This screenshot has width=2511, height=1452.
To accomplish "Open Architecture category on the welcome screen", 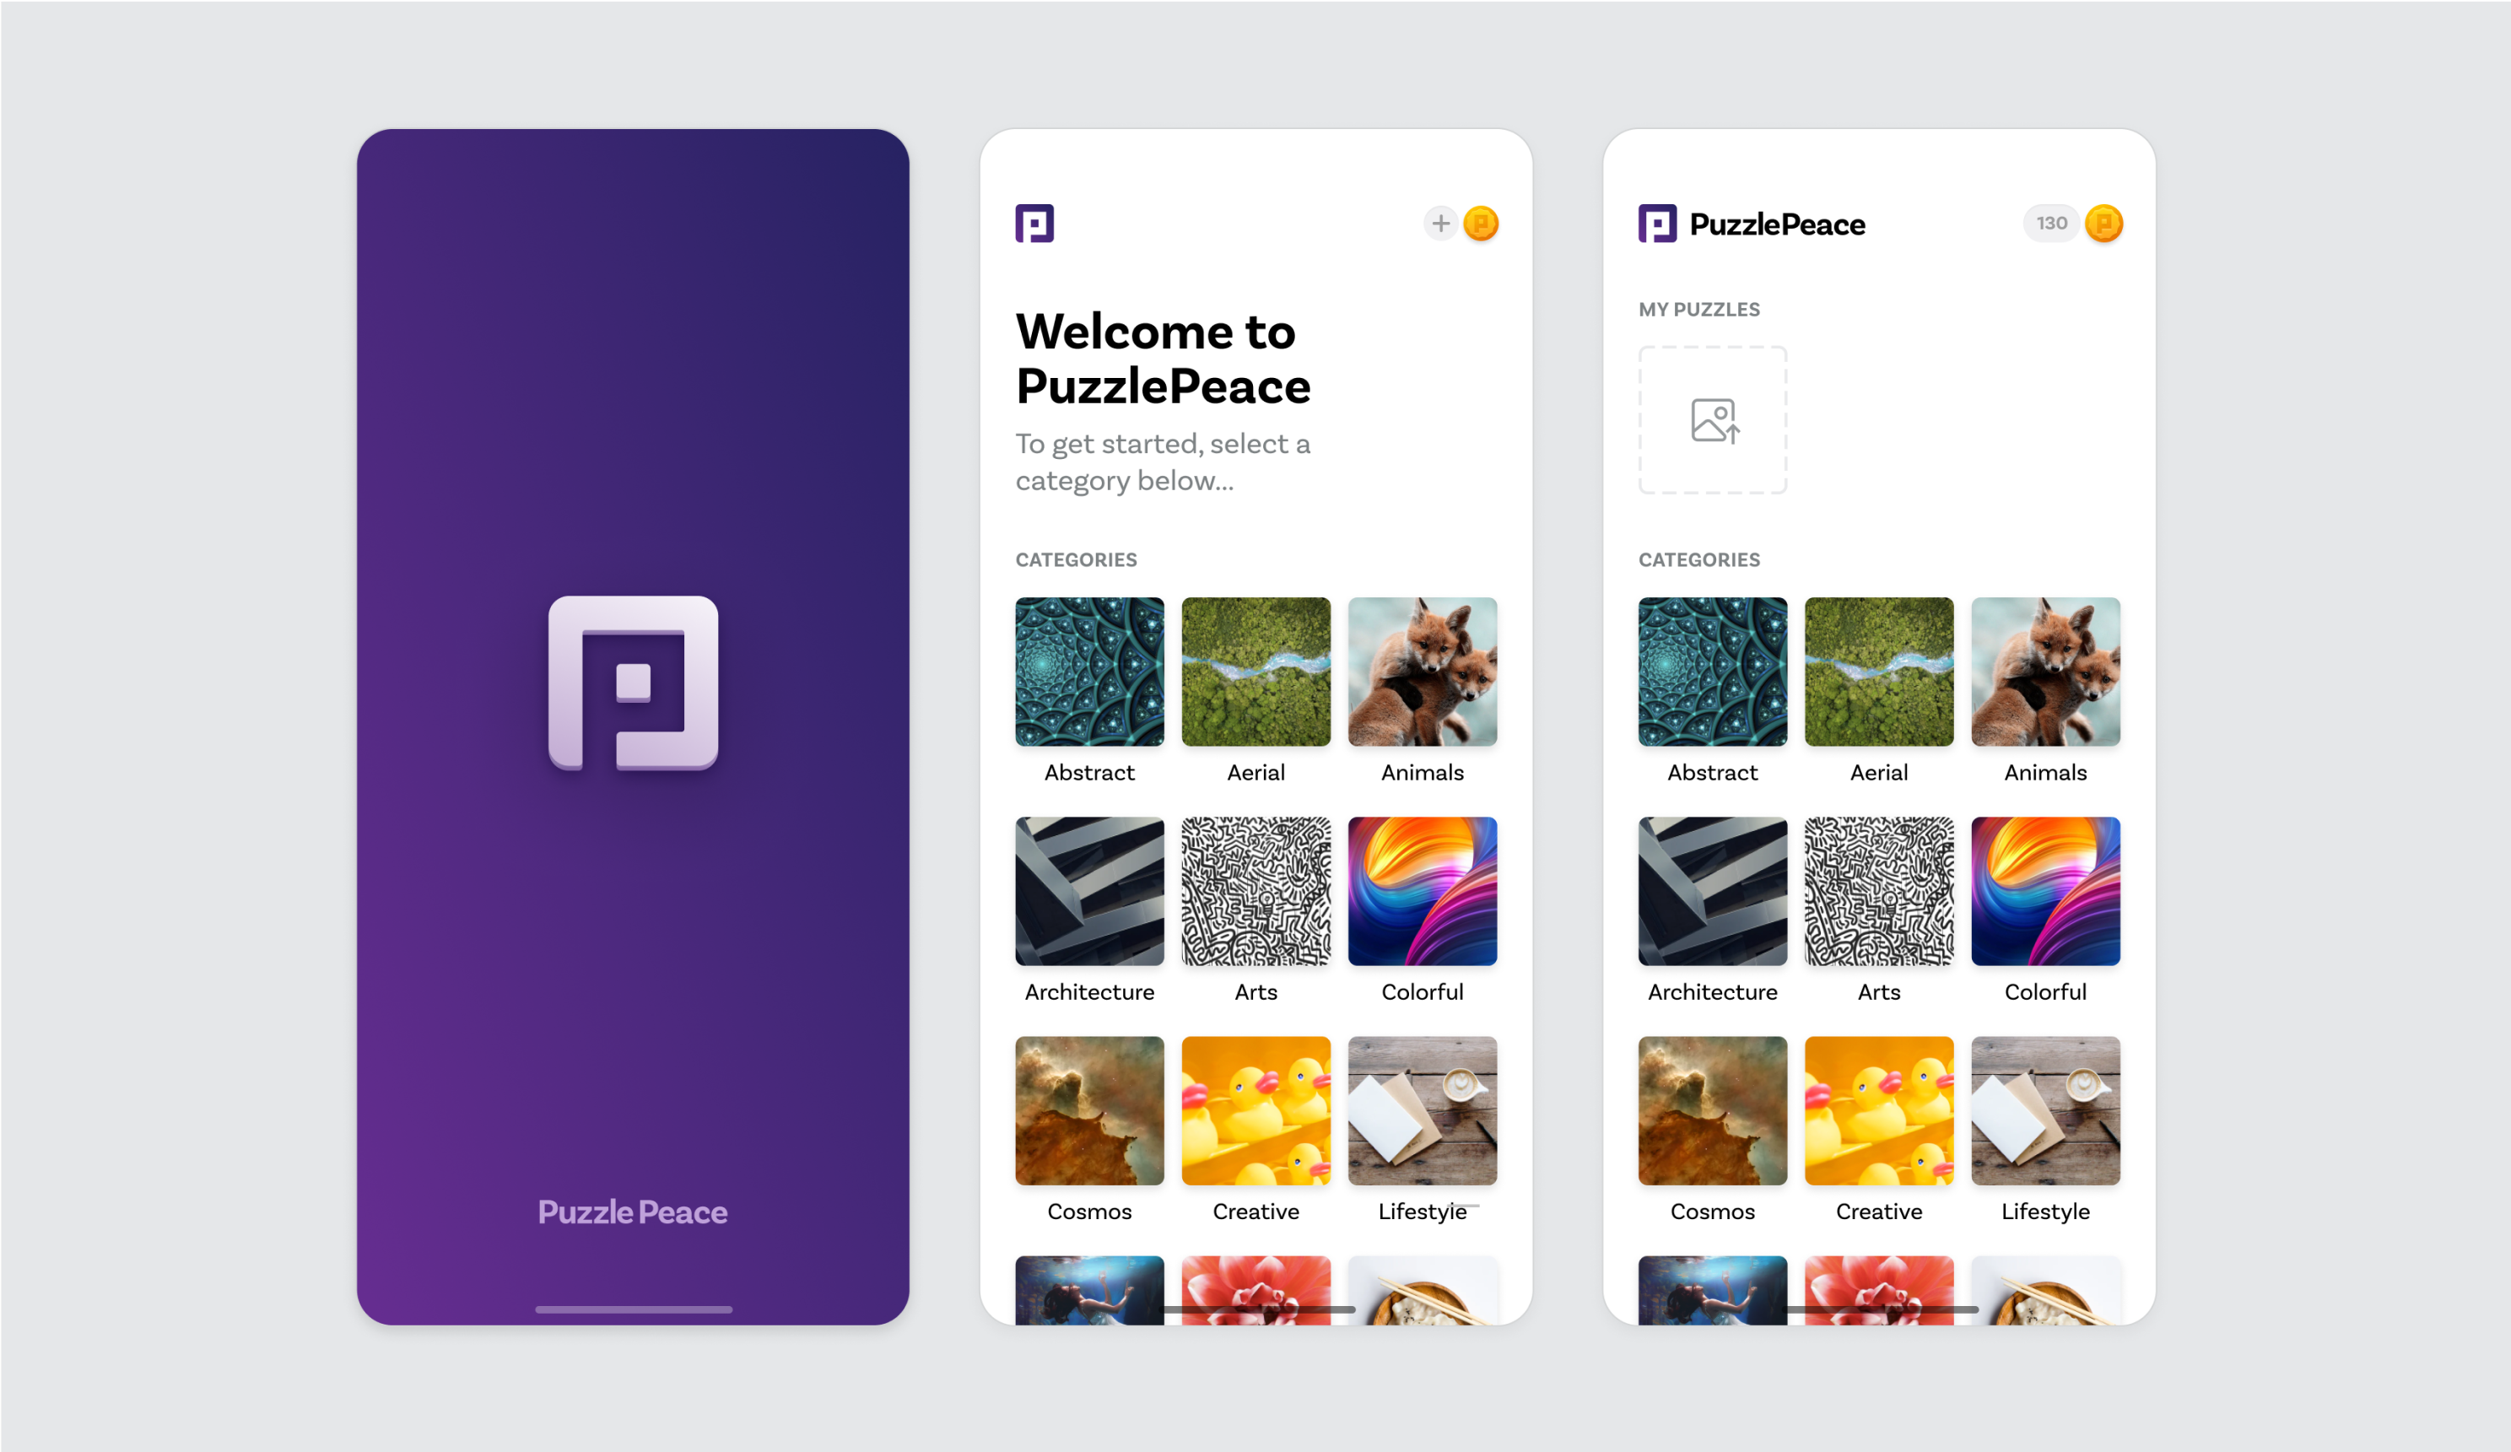I will click(1089, 891).
